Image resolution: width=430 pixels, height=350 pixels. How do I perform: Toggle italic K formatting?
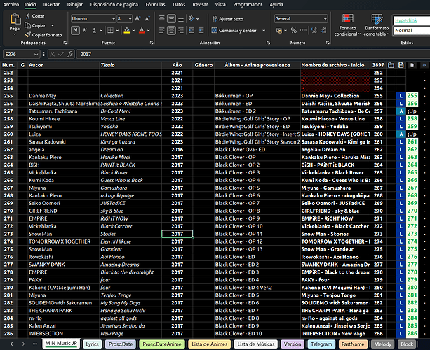pyautogui.click(x=85, y=30)
